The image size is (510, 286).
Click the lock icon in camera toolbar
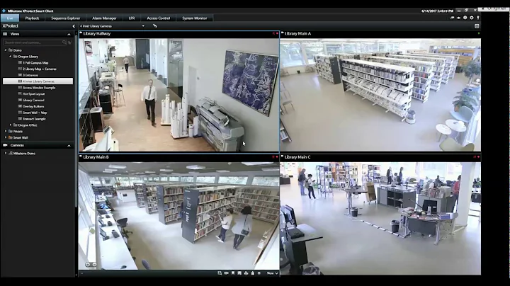point(252,273)
